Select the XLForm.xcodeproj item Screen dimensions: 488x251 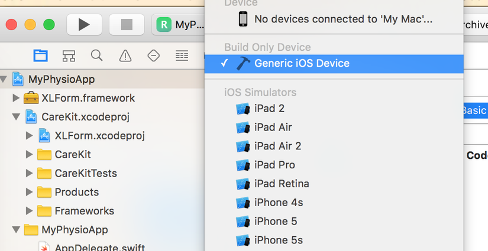(99, 136)
